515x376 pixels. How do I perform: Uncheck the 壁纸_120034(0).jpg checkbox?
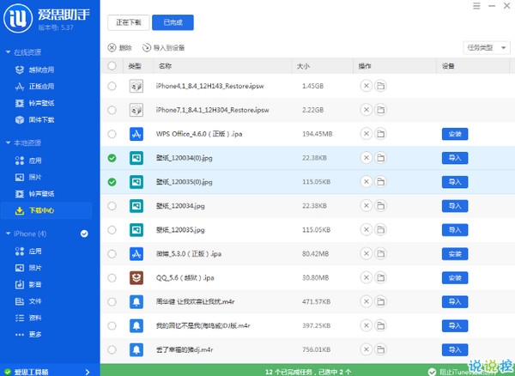(x=112, y=158)
